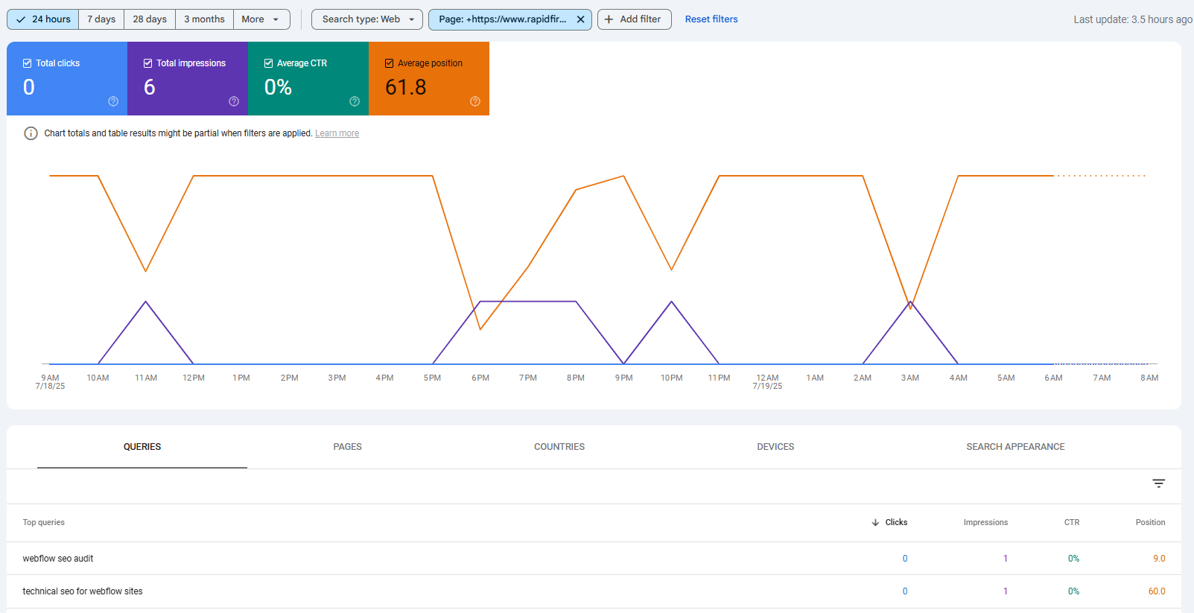The image size is (1194, 613).
Task: Sort table by Impressions column
Action: 985,523
